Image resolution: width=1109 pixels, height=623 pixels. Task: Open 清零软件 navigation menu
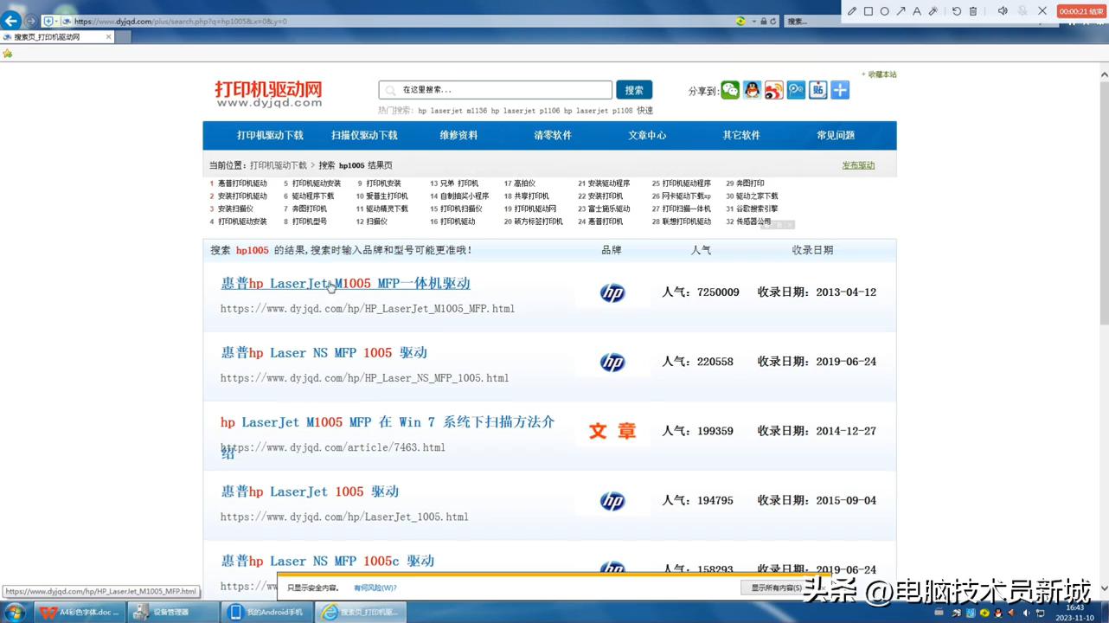point(553,135)
